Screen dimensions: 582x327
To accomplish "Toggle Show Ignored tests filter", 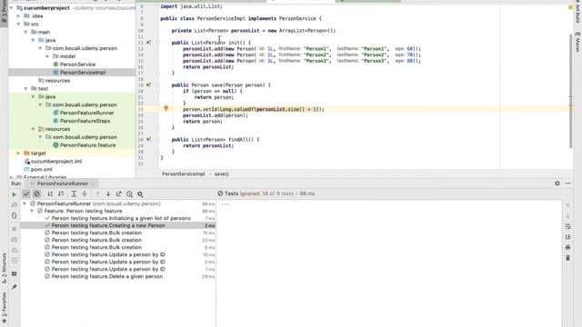I will [x=36, y=193].
